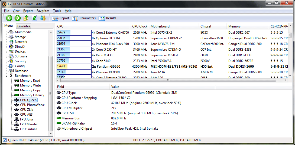Collapse the Benchmark tree node
The width and height of the screenshot is (295, 145).
point(7,76)
